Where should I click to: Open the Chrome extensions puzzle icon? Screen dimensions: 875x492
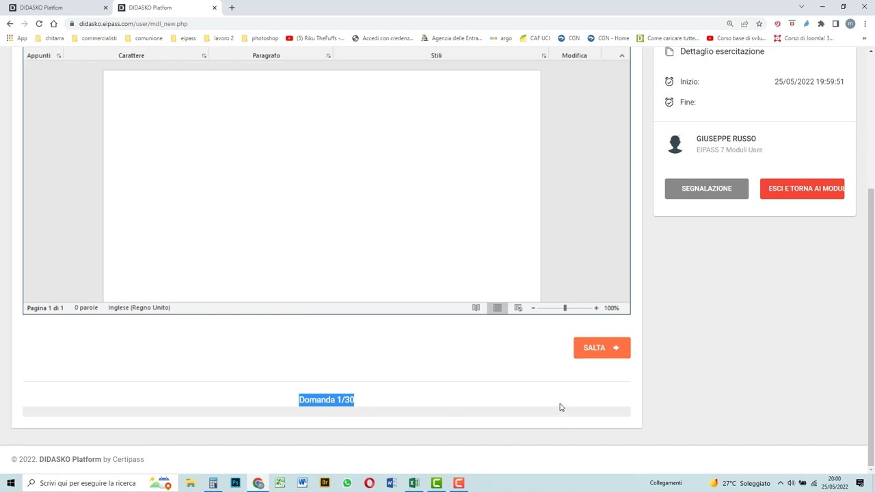click(821, 24)
